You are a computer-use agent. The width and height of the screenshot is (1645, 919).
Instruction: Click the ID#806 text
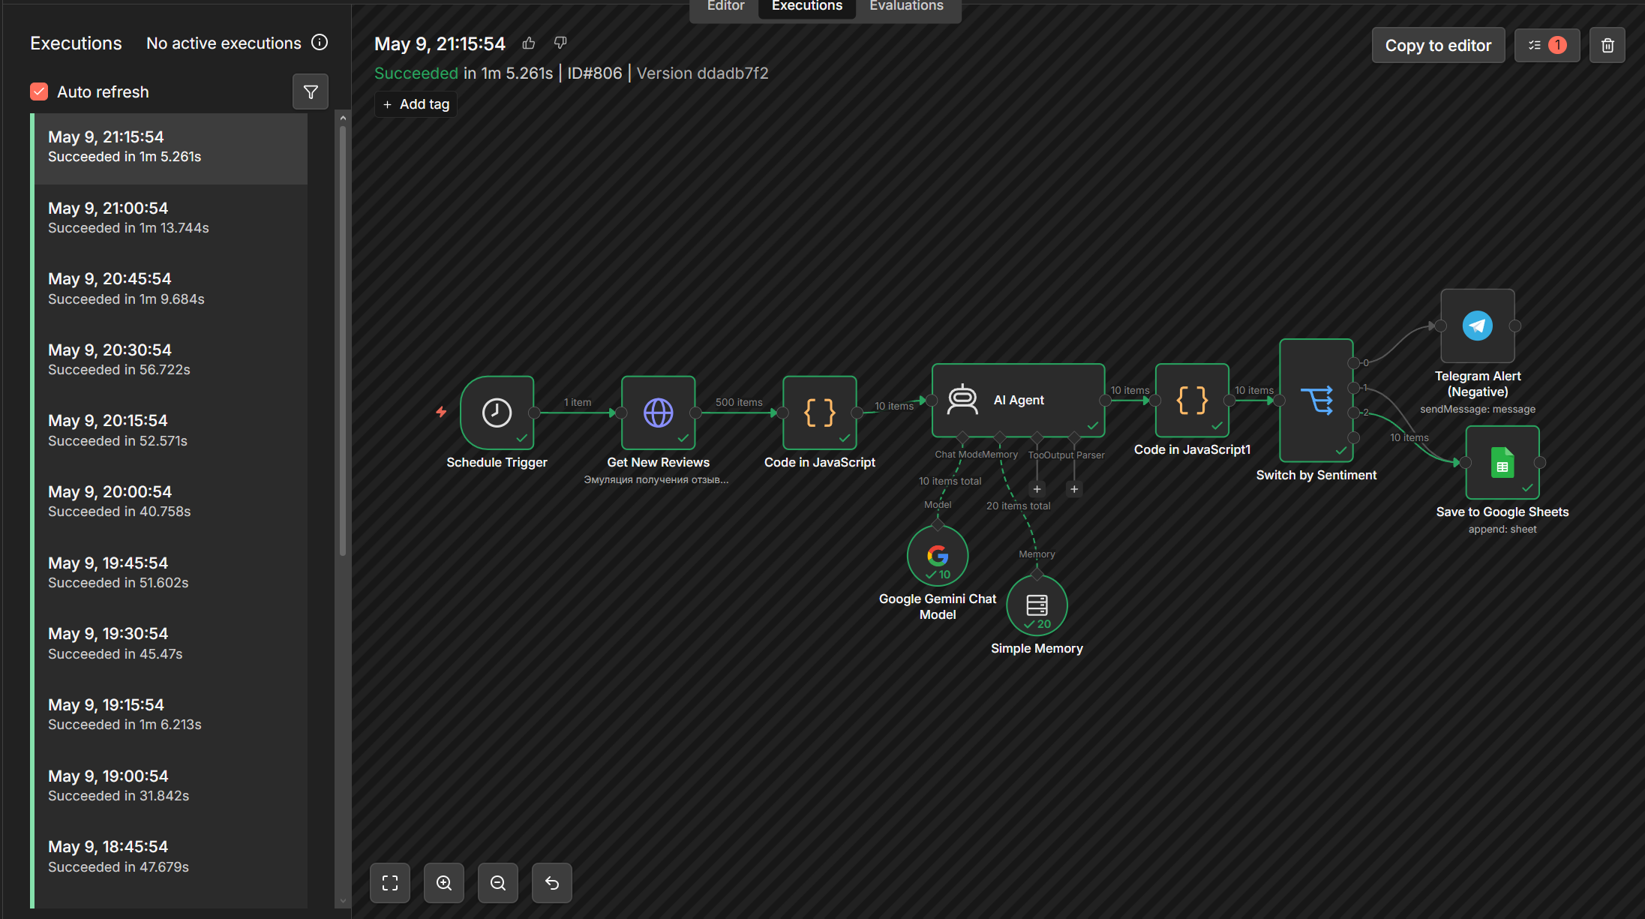pyautogui.click(x=594, y=74)
